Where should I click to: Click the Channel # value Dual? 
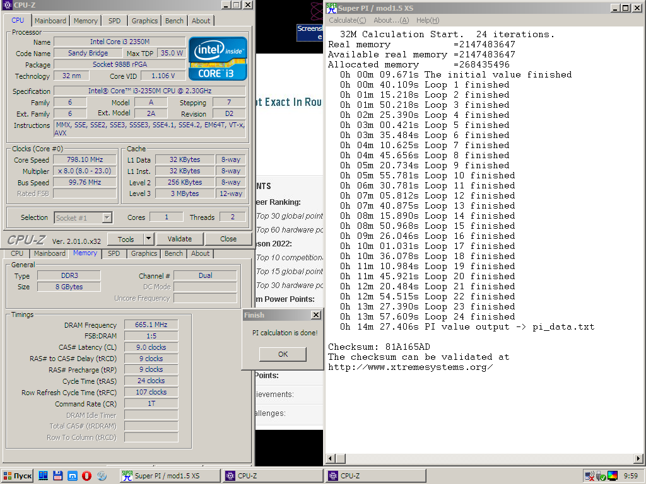[205, 275]
